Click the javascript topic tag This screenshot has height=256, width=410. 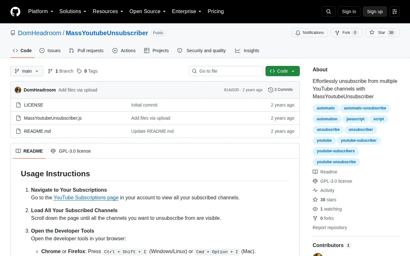click(x=355, y=119)
